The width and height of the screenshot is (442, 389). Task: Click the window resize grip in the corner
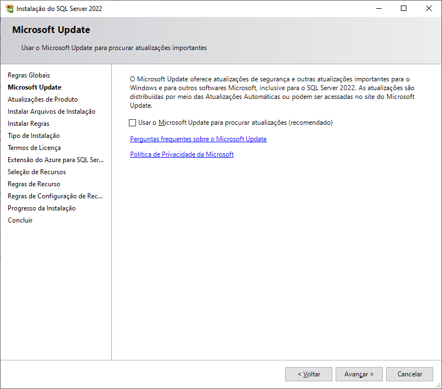[x=438, y=385]
